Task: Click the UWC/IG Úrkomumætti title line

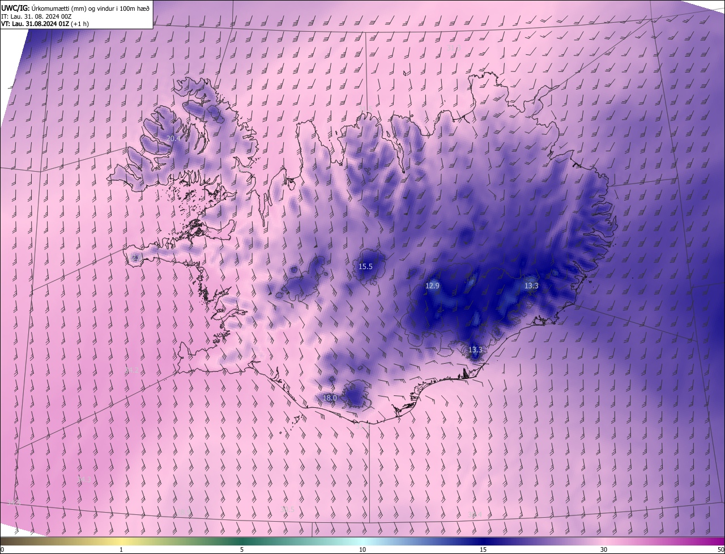Action: pos(75,8)
